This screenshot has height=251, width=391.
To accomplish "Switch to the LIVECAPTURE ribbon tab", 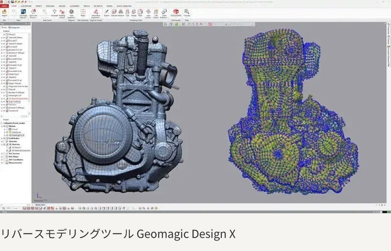I will [x=26, y=6].
